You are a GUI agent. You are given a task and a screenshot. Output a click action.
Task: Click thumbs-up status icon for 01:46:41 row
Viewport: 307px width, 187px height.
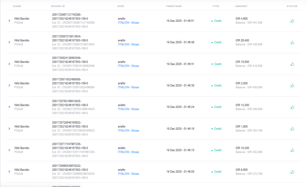click(292, 64)
